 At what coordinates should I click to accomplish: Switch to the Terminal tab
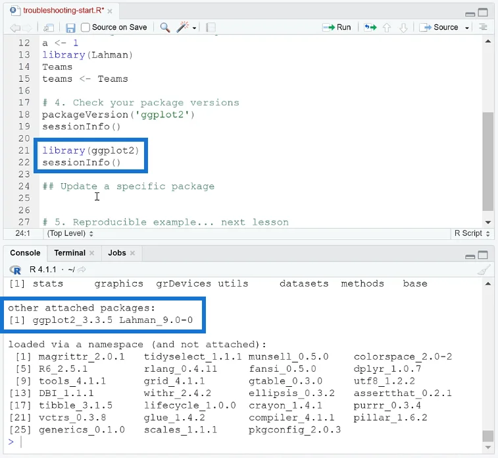70,253
